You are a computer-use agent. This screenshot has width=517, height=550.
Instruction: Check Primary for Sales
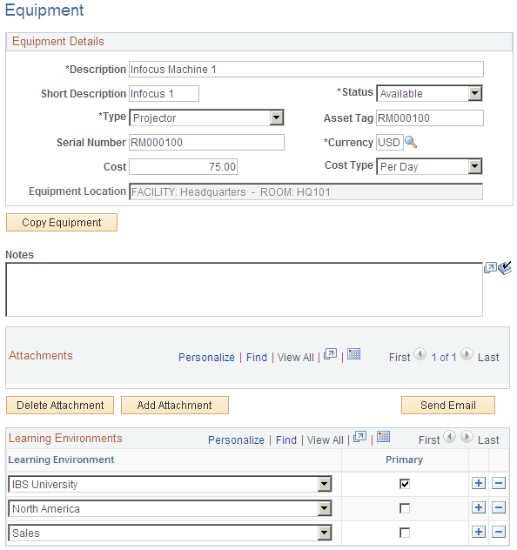[405, 533]
